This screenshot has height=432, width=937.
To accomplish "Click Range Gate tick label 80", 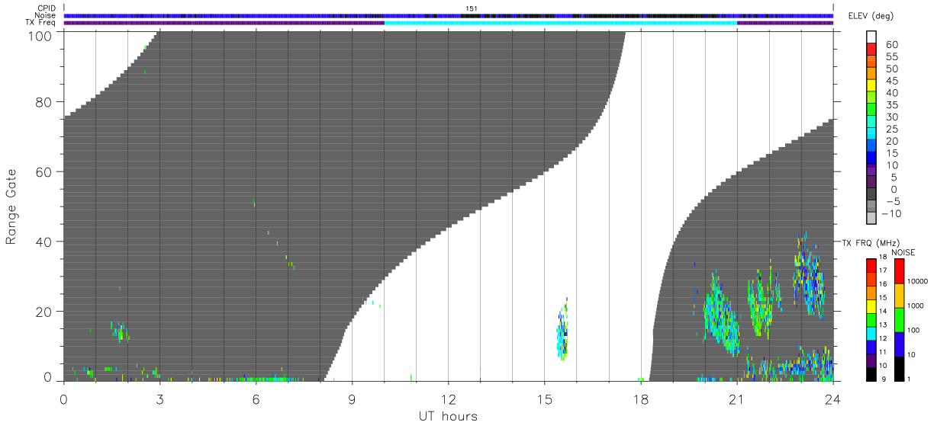I will point(44,102).
